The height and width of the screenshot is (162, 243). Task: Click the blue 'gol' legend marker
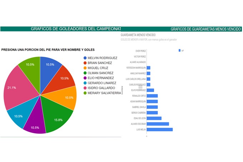179,51
